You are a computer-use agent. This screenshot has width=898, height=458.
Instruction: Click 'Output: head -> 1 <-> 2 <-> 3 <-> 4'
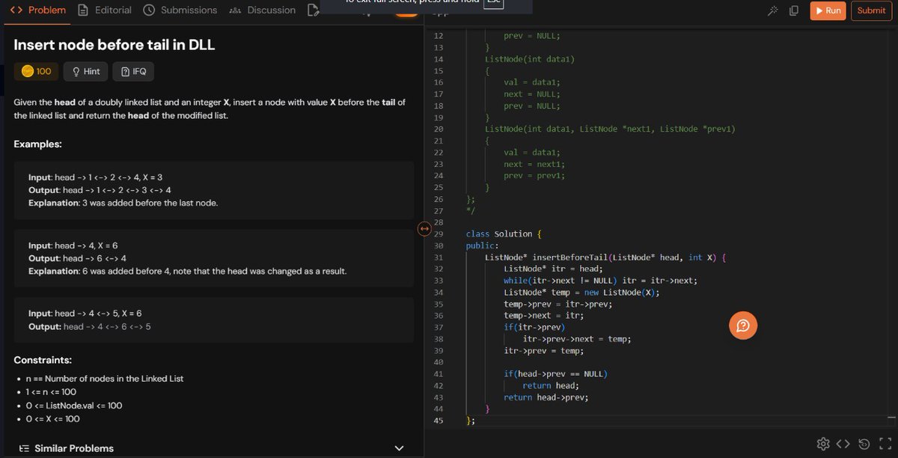[x=100, y=190]
